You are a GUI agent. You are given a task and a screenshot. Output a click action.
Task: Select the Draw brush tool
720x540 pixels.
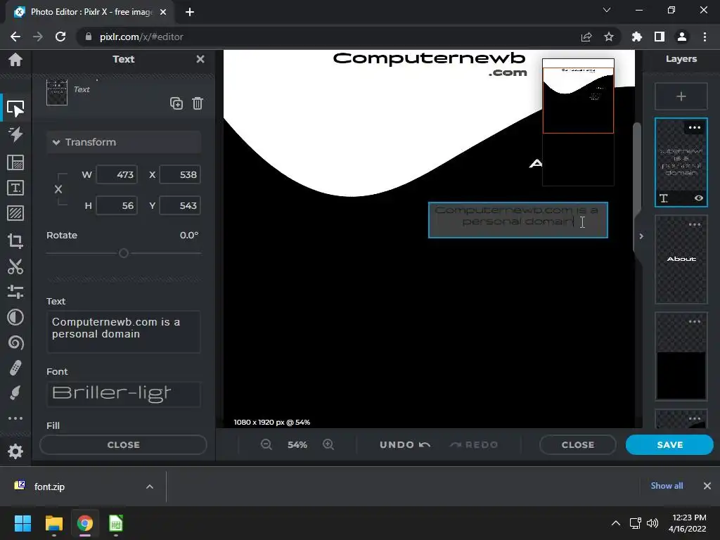pyautogui.click(x=15, y=393)
